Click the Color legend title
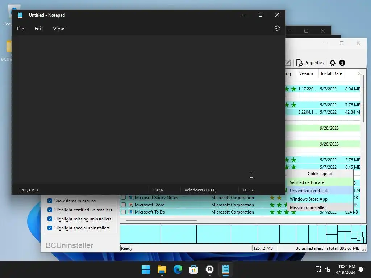 coord(320,174)
